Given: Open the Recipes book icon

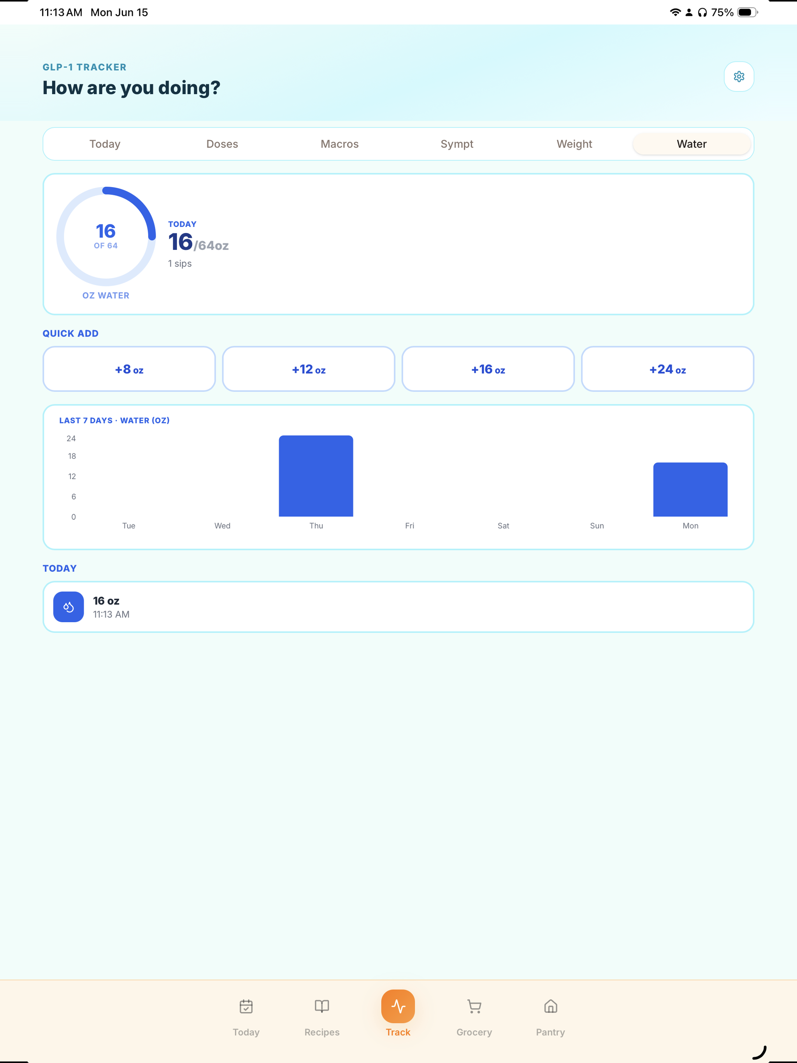Looking at the screenshot, I should (322, 1006).
